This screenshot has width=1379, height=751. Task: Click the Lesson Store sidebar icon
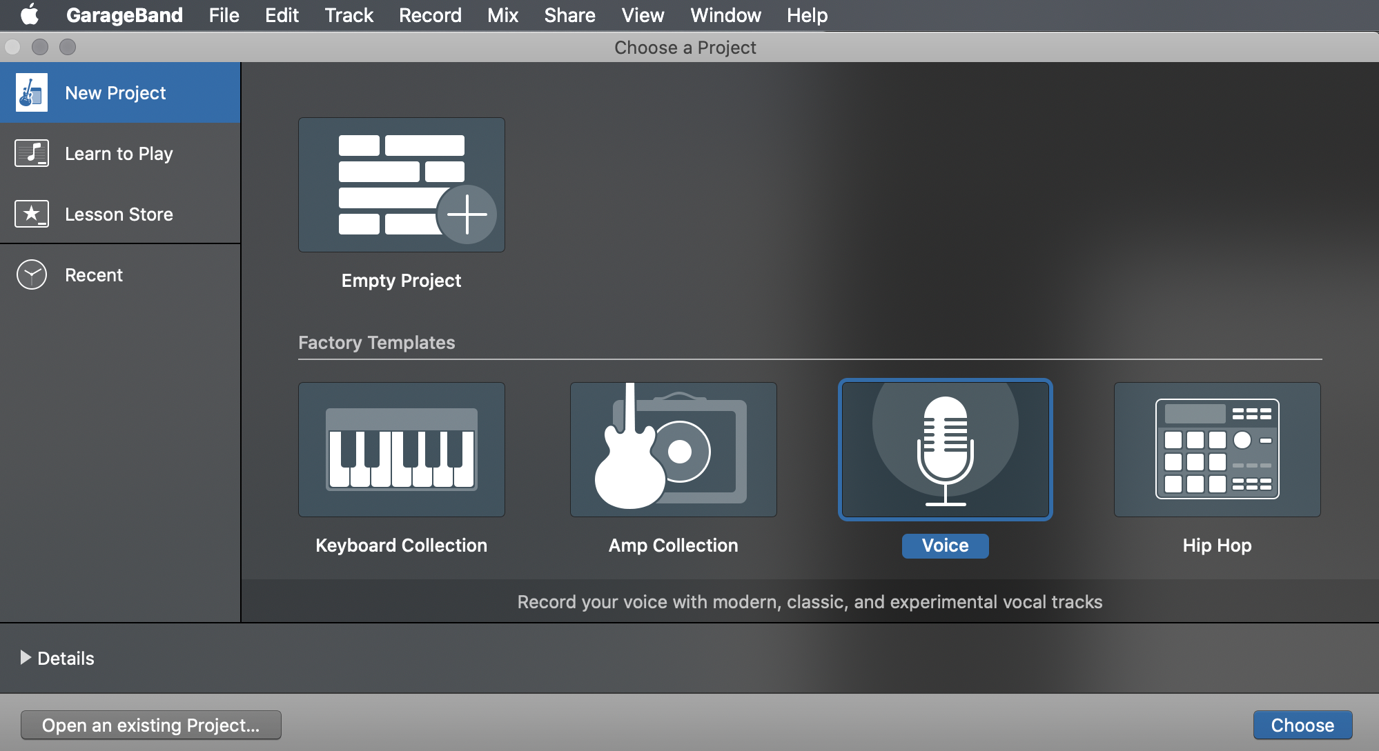32,214
